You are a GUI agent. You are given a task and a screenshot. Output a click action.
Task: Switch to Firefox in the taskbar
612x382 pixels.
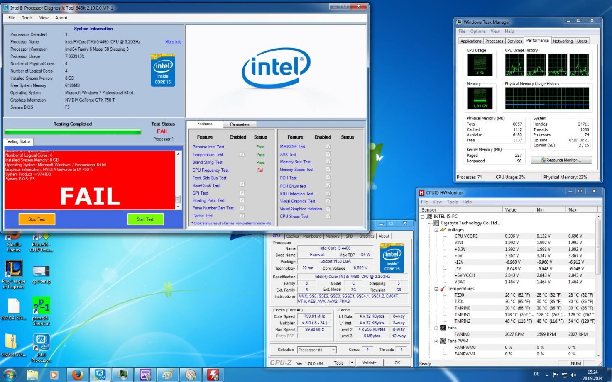(77, 375)
